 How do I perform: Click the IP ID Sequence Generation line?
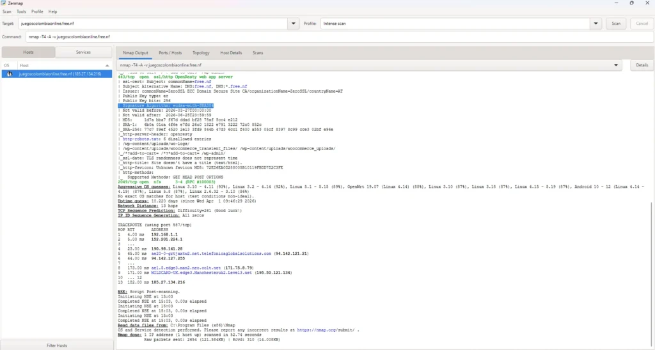(161, 216)
